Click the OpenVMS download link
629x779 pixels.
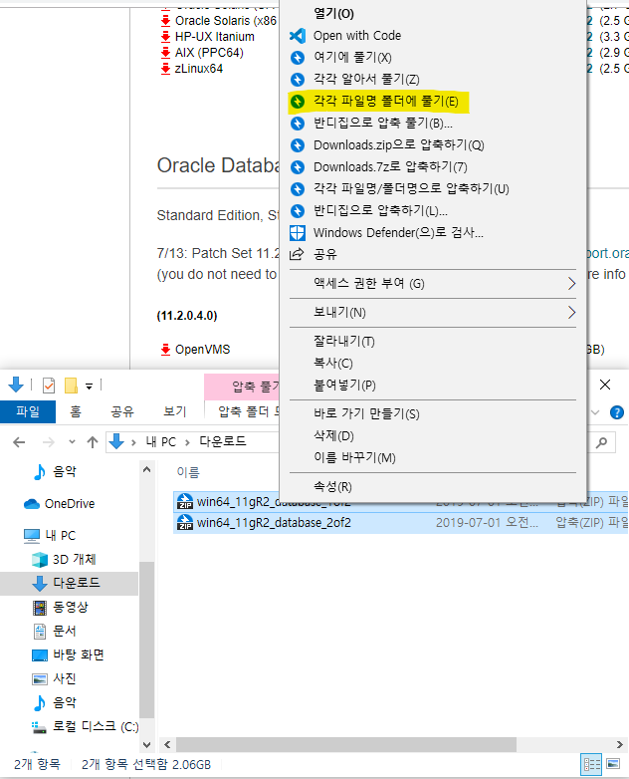point(203,350)
